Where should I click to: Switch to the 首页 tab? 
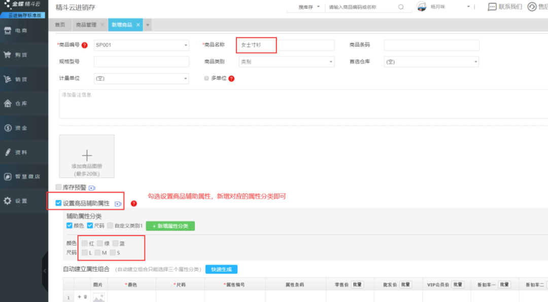click(x=60, y=25)
